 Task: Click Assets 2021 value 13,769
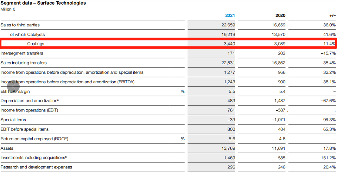(228, 148)
